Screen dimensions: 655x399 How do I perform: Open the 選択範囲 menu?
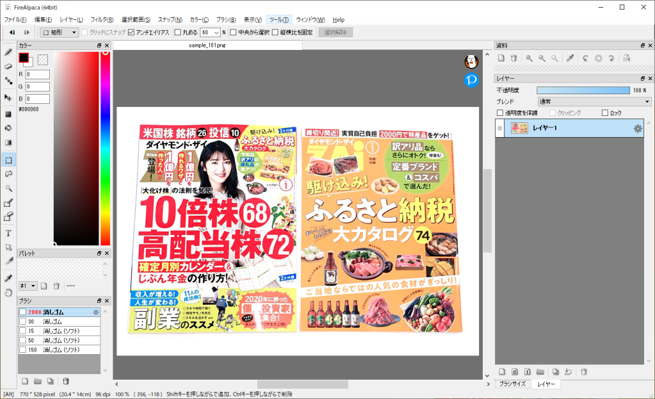136,20
